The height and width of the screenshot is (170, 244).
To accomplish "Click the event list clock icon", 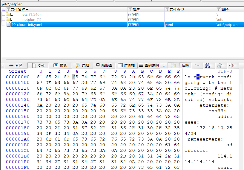I will [x=221, y=65].
